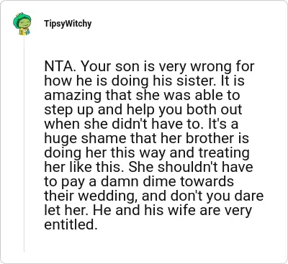Select the line "to pay a damn dime towards"

click(139, 182)
